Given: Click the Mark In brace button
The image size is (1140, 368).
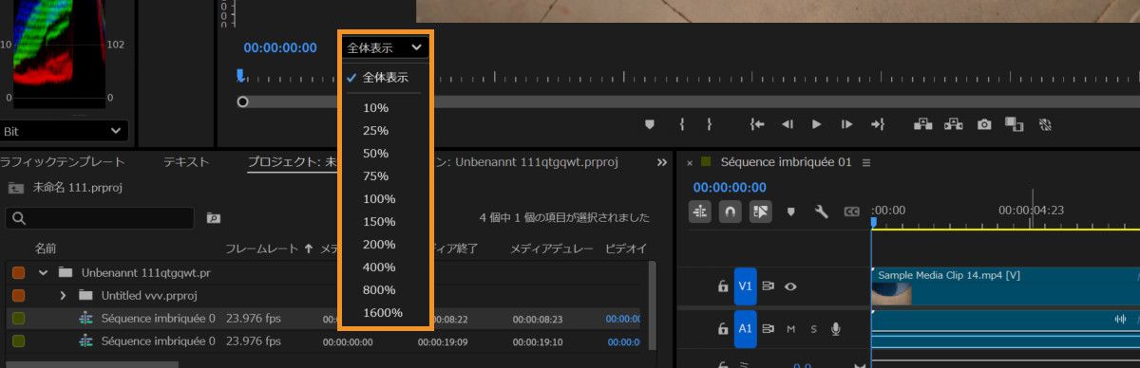Looking at the screenshot, I should pos(681,124).
